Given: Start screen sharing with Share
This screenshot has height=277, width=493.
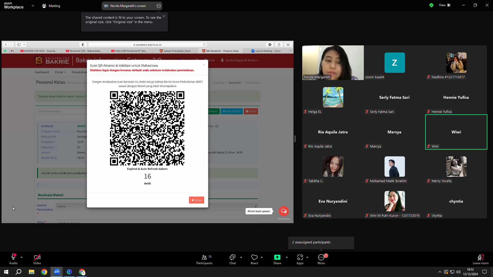Looking at the screenshot, I should pyautogui.click(x=277, y=259).
